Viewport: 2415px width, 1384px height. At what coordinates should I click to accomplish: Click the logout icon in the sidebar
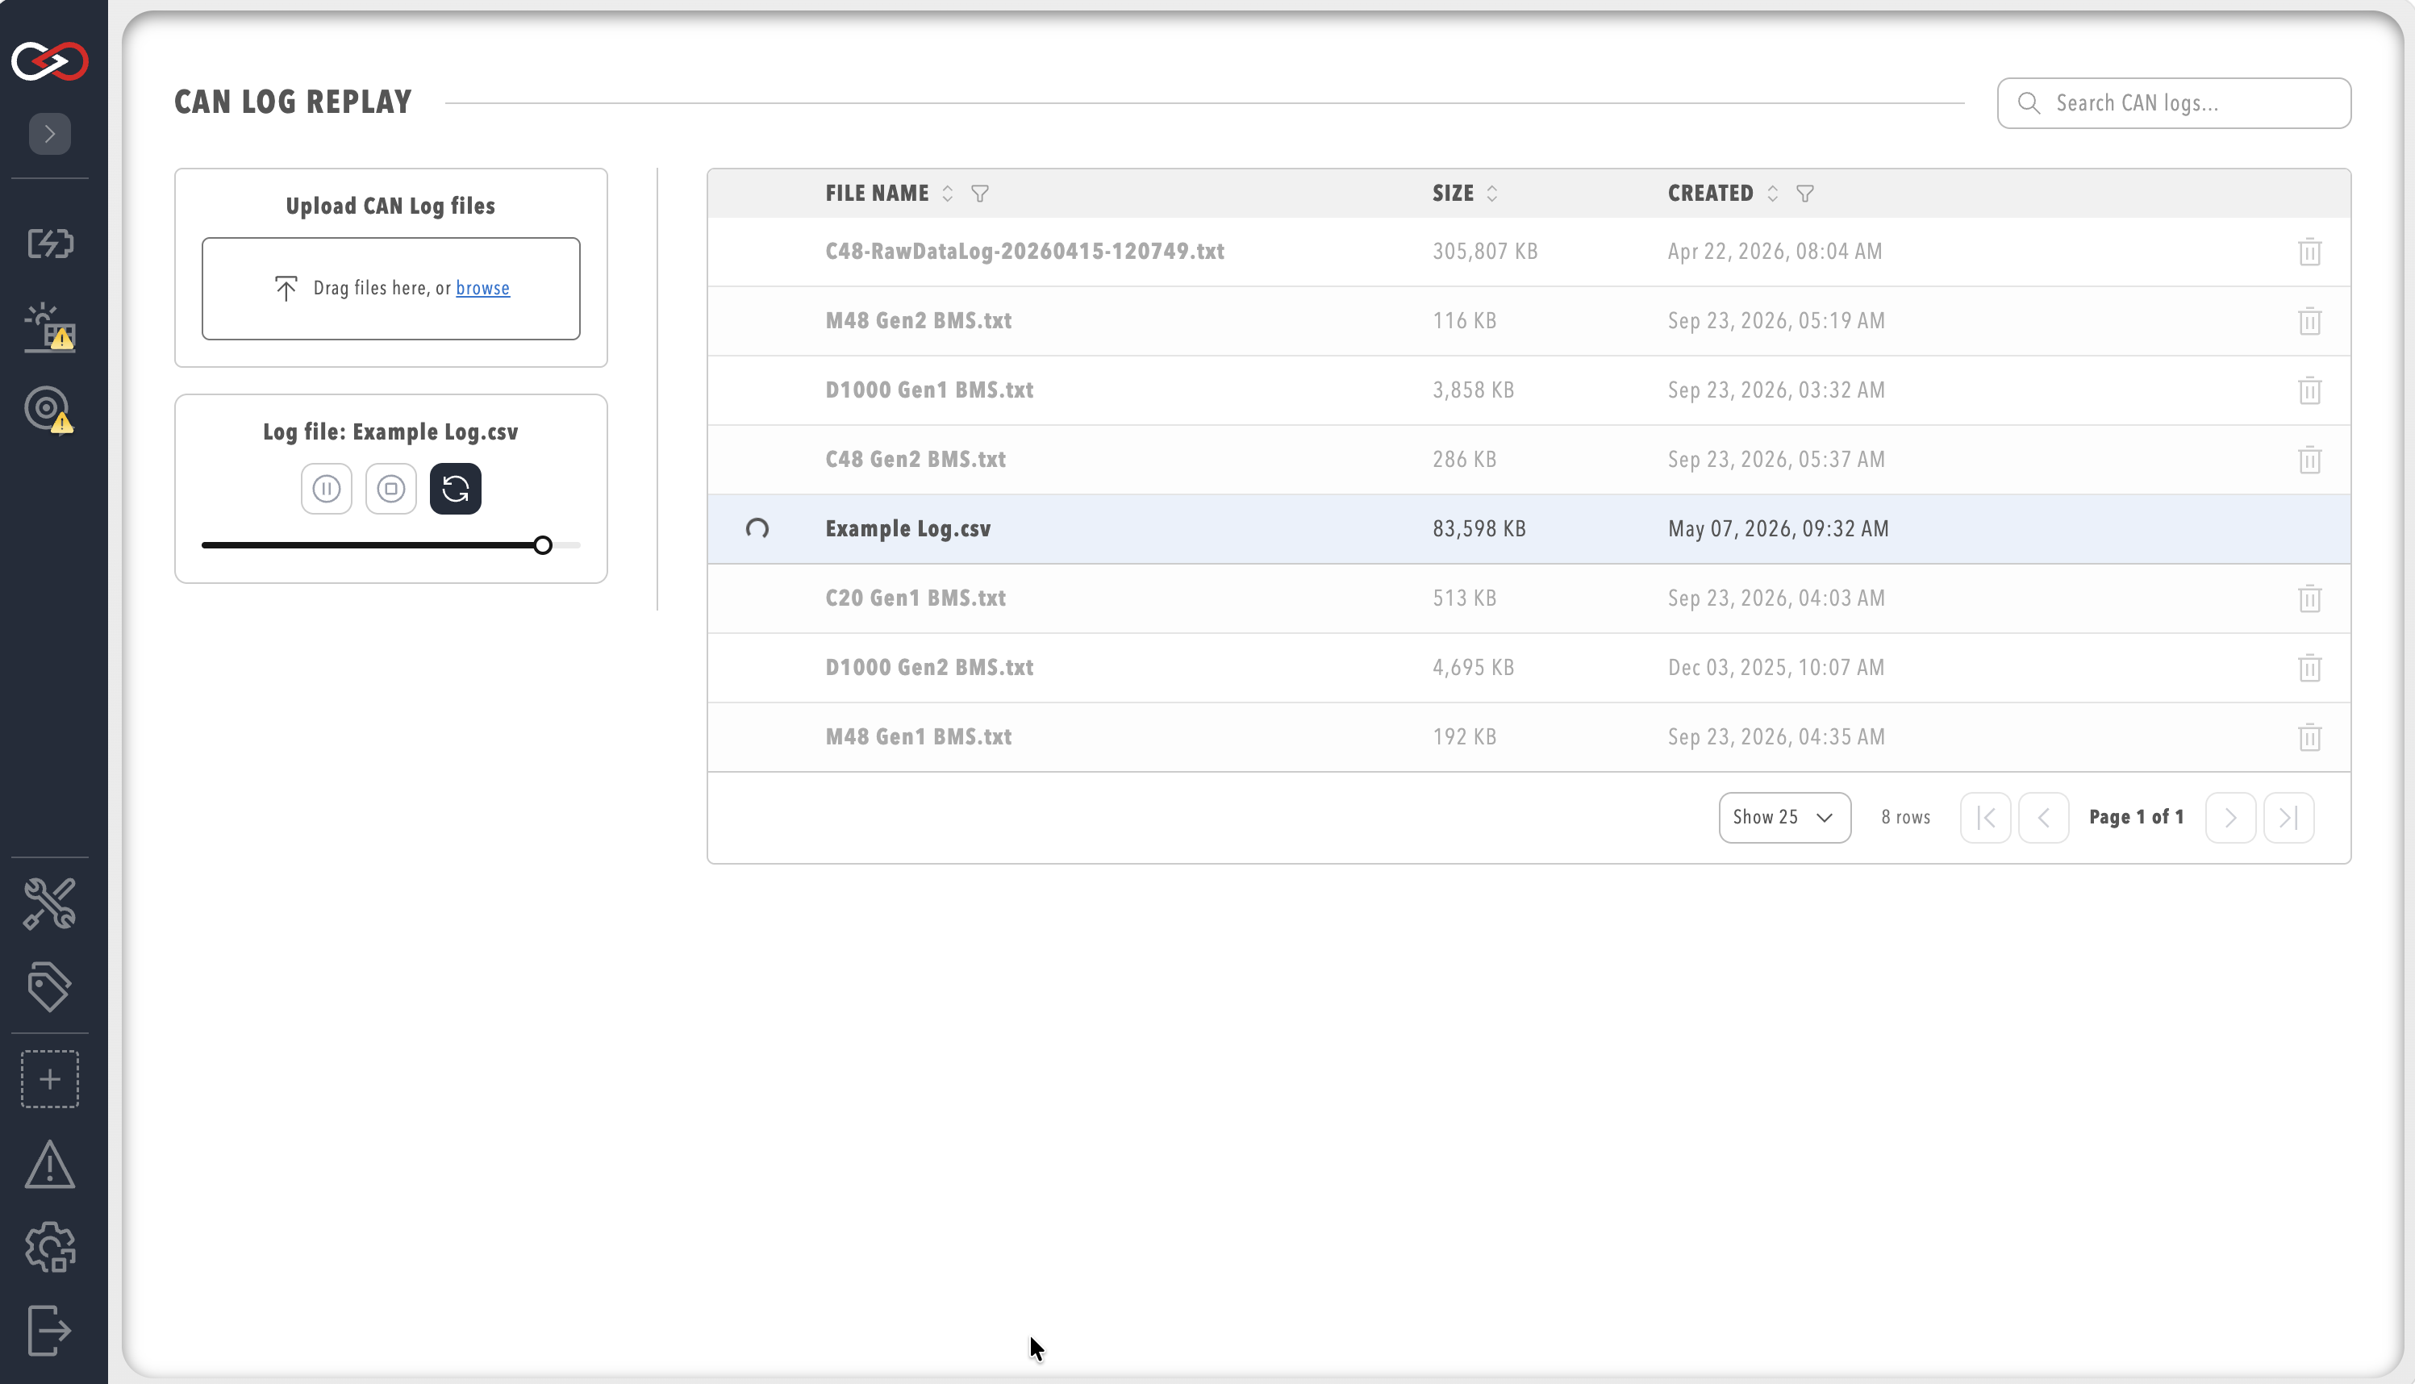(x=49, y=1330)
